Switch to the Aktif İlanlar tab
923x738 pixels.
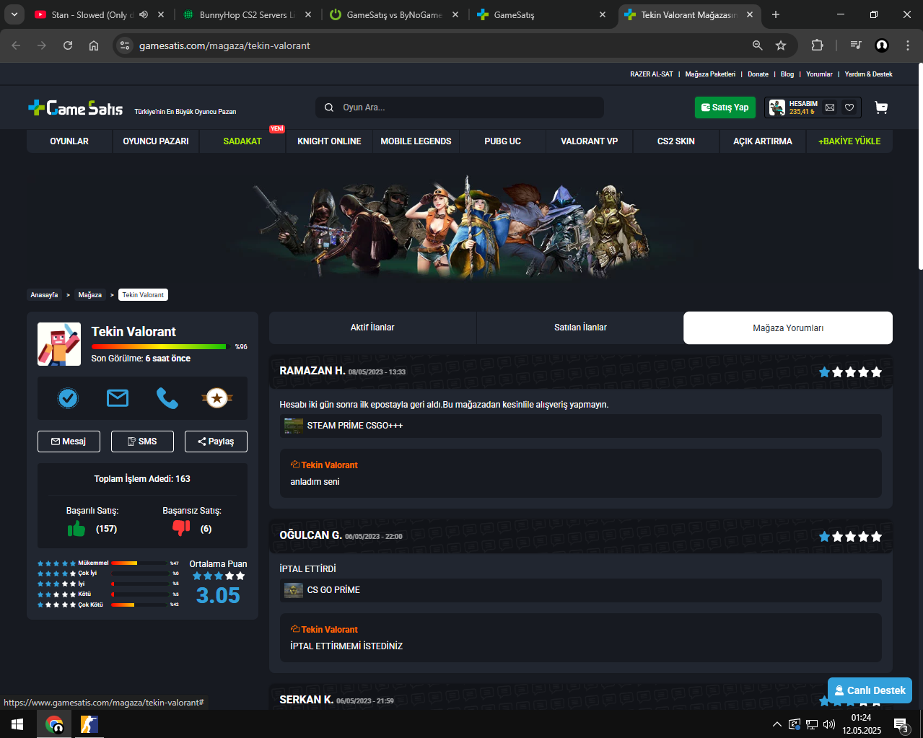372,328
